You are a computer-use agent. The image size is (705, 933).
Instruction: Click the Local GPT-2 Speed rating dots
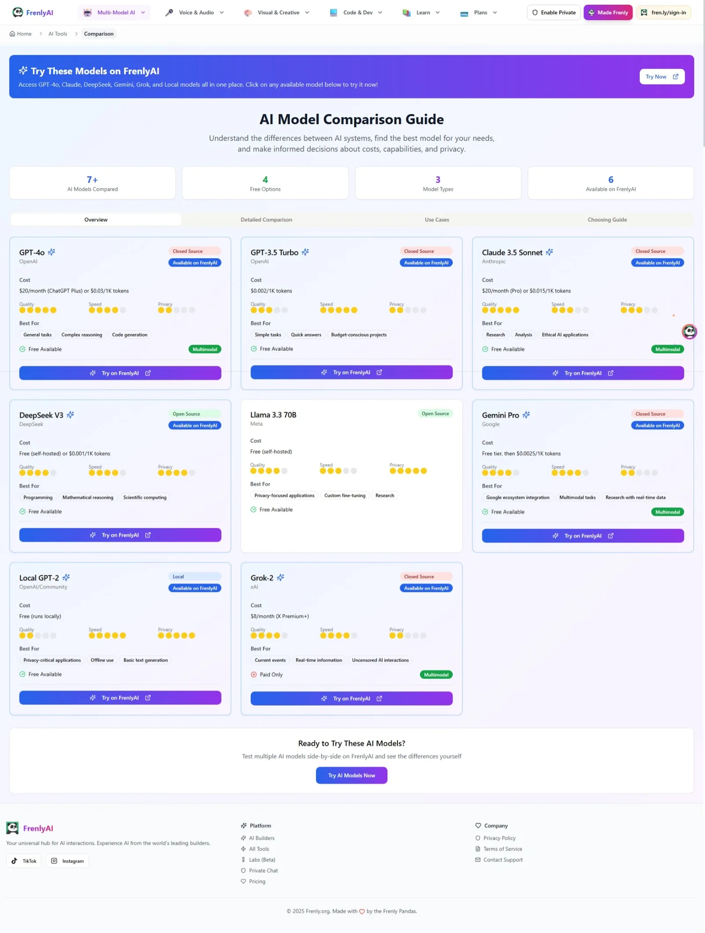coord(107,636)
